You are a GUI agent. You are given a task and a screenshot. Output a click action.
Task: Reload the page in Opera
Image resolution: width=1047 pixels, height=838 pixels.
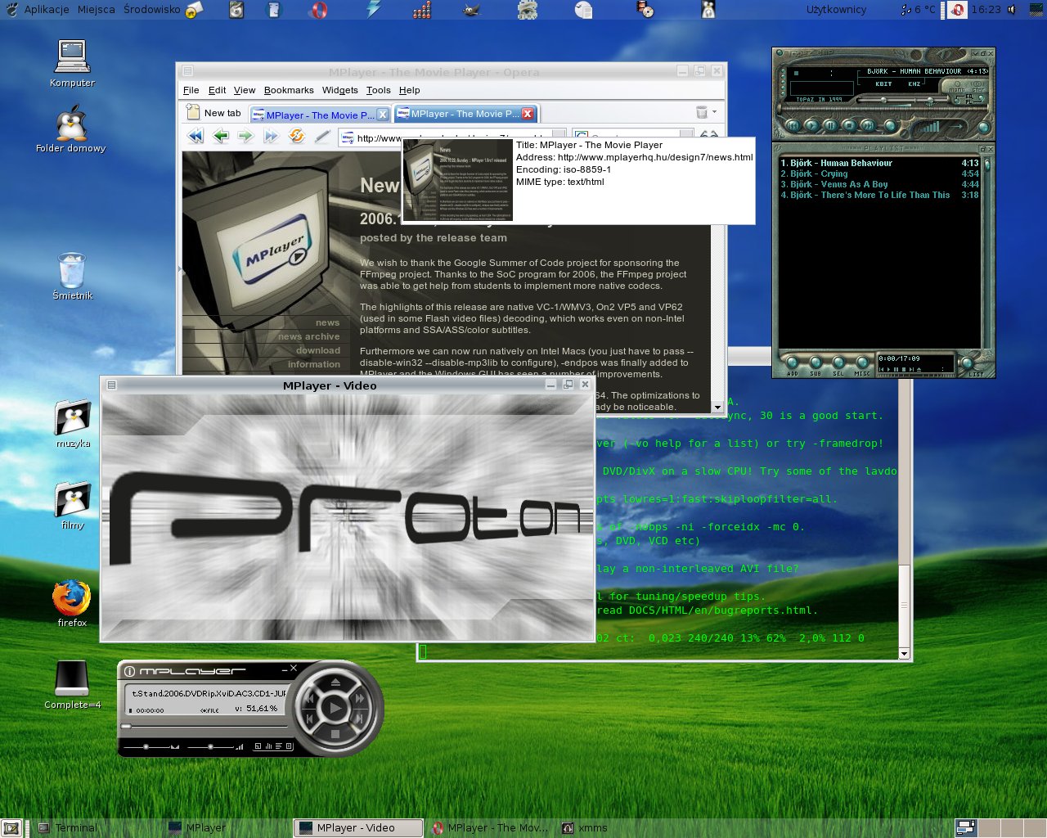(297, 137)
